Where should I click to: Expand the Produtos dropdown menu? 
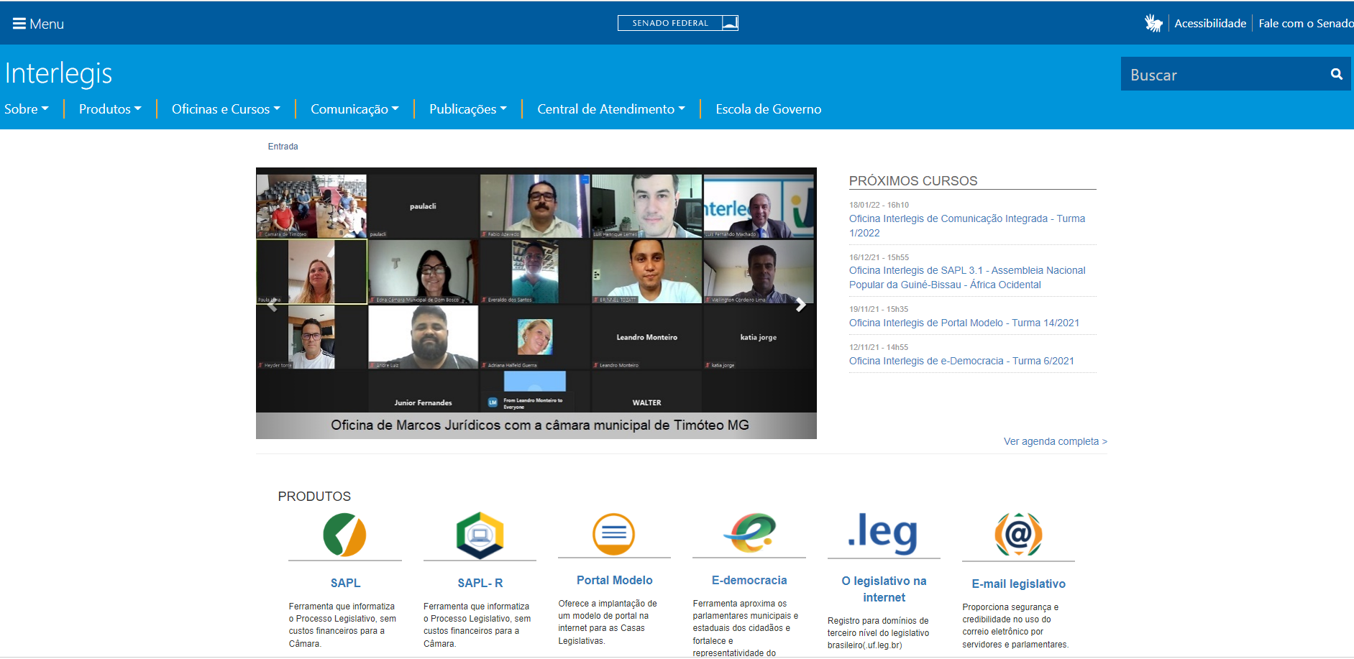coord(110,109)
